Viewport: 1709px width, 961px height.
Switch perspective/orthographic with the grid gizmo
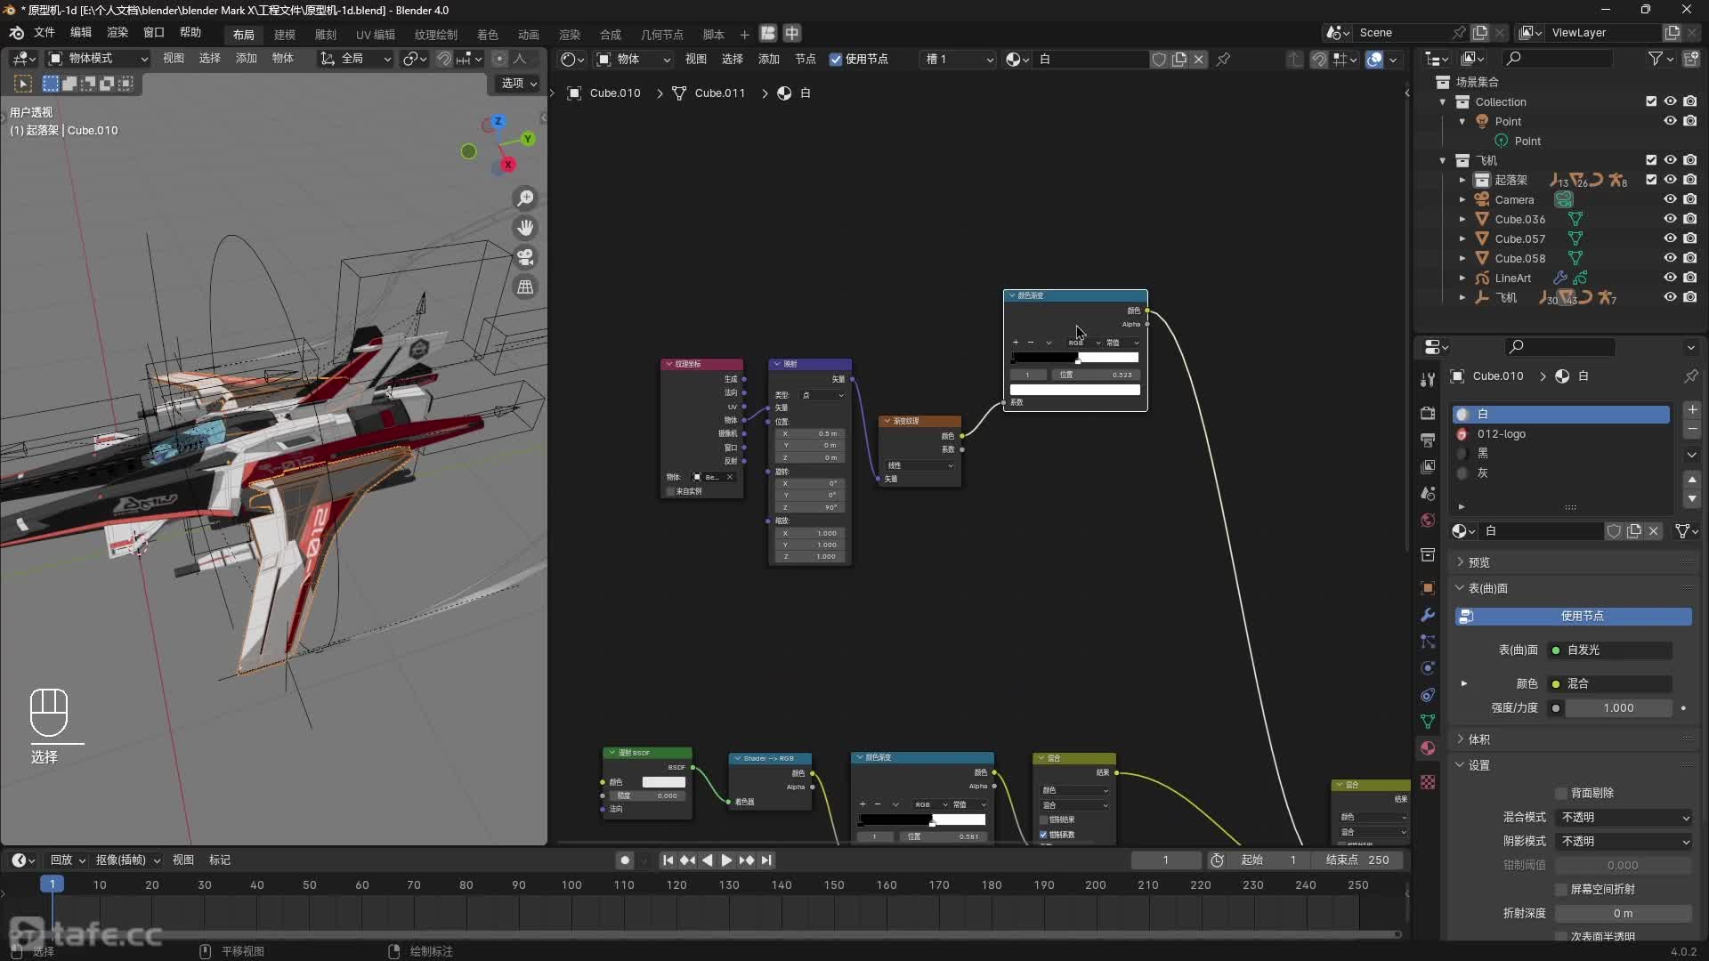point(526,287)
